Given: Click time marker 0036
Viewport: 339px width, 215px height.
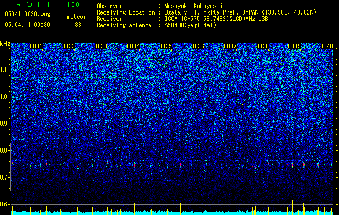Looking at the screenshot, I should click(x=198, y=46).
